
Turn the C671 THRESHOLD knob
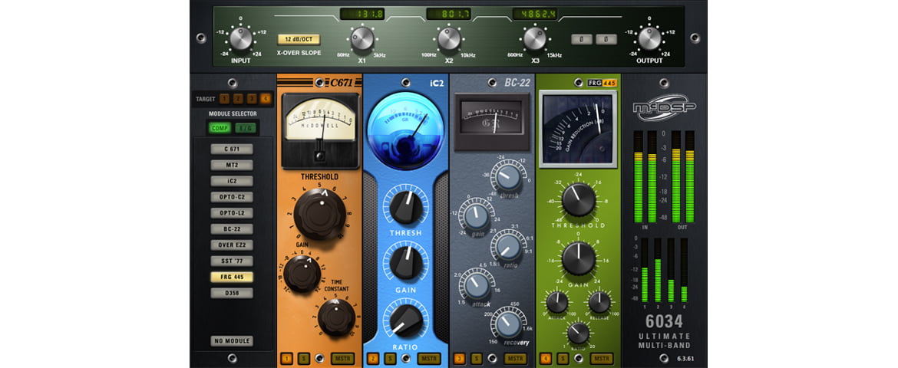coord(319,213)
